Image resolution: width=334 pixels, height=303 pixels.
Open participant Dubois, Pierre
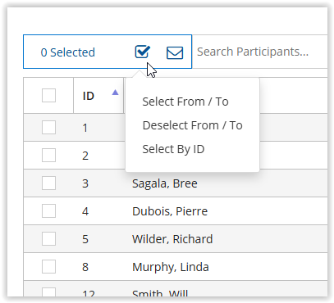[170, 211]
